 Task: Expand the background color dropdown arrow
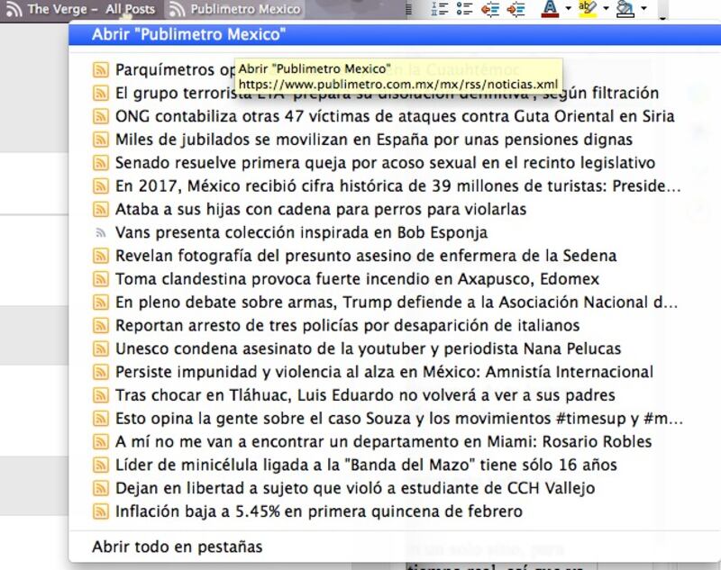643,8
